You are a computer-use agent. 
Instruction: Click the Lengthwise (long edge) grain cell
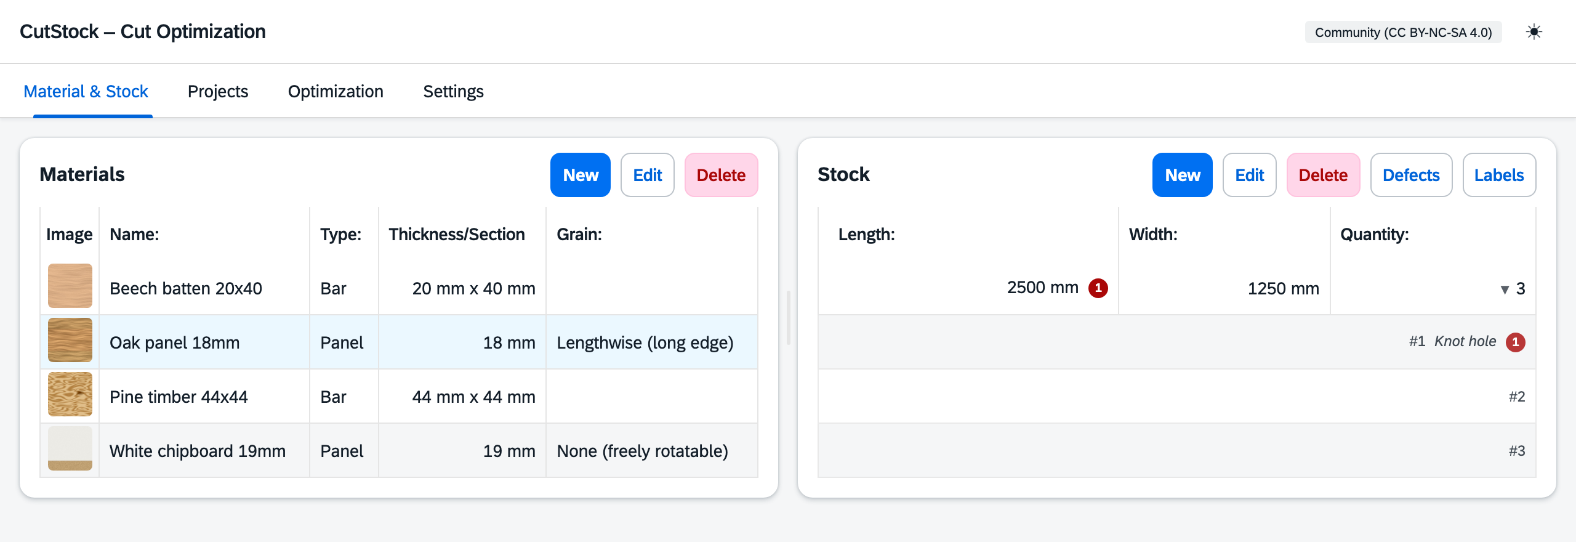(652, 342)
